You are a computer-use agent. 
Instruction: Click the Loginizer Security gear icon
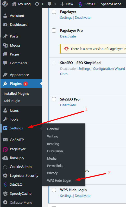(x=5, y=175)
